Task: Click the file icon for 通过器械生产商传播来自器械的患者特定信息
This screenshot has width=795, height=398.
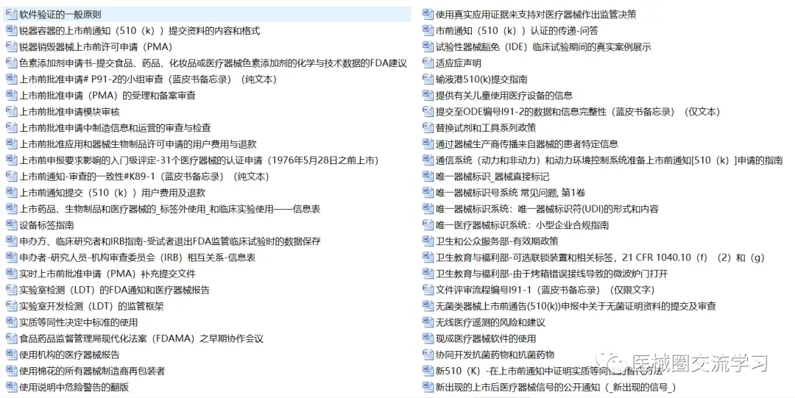Action: [428, 144]
